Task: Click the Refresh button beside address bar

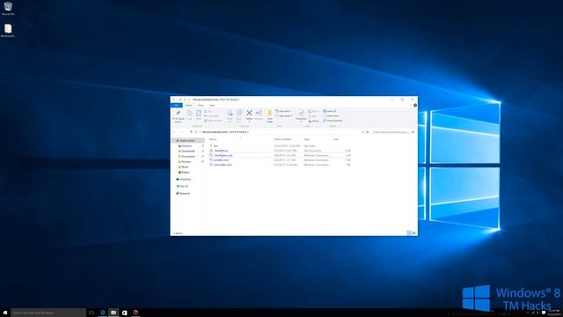Action: [368, 132]
